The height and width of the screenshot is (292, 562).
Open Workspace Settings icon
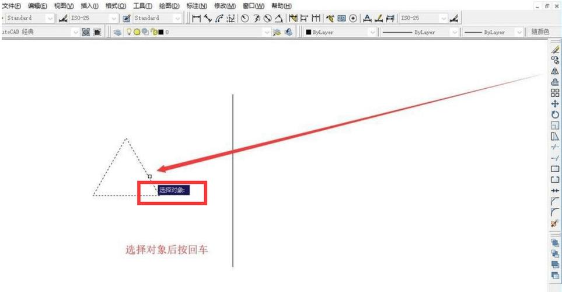click(x=86, y=32)
